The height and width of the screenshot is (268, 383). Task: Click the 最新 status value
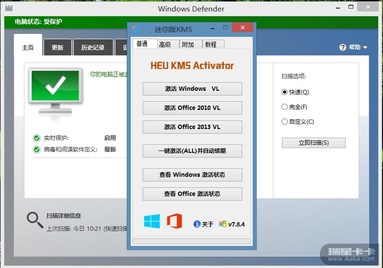click(110, 150)
